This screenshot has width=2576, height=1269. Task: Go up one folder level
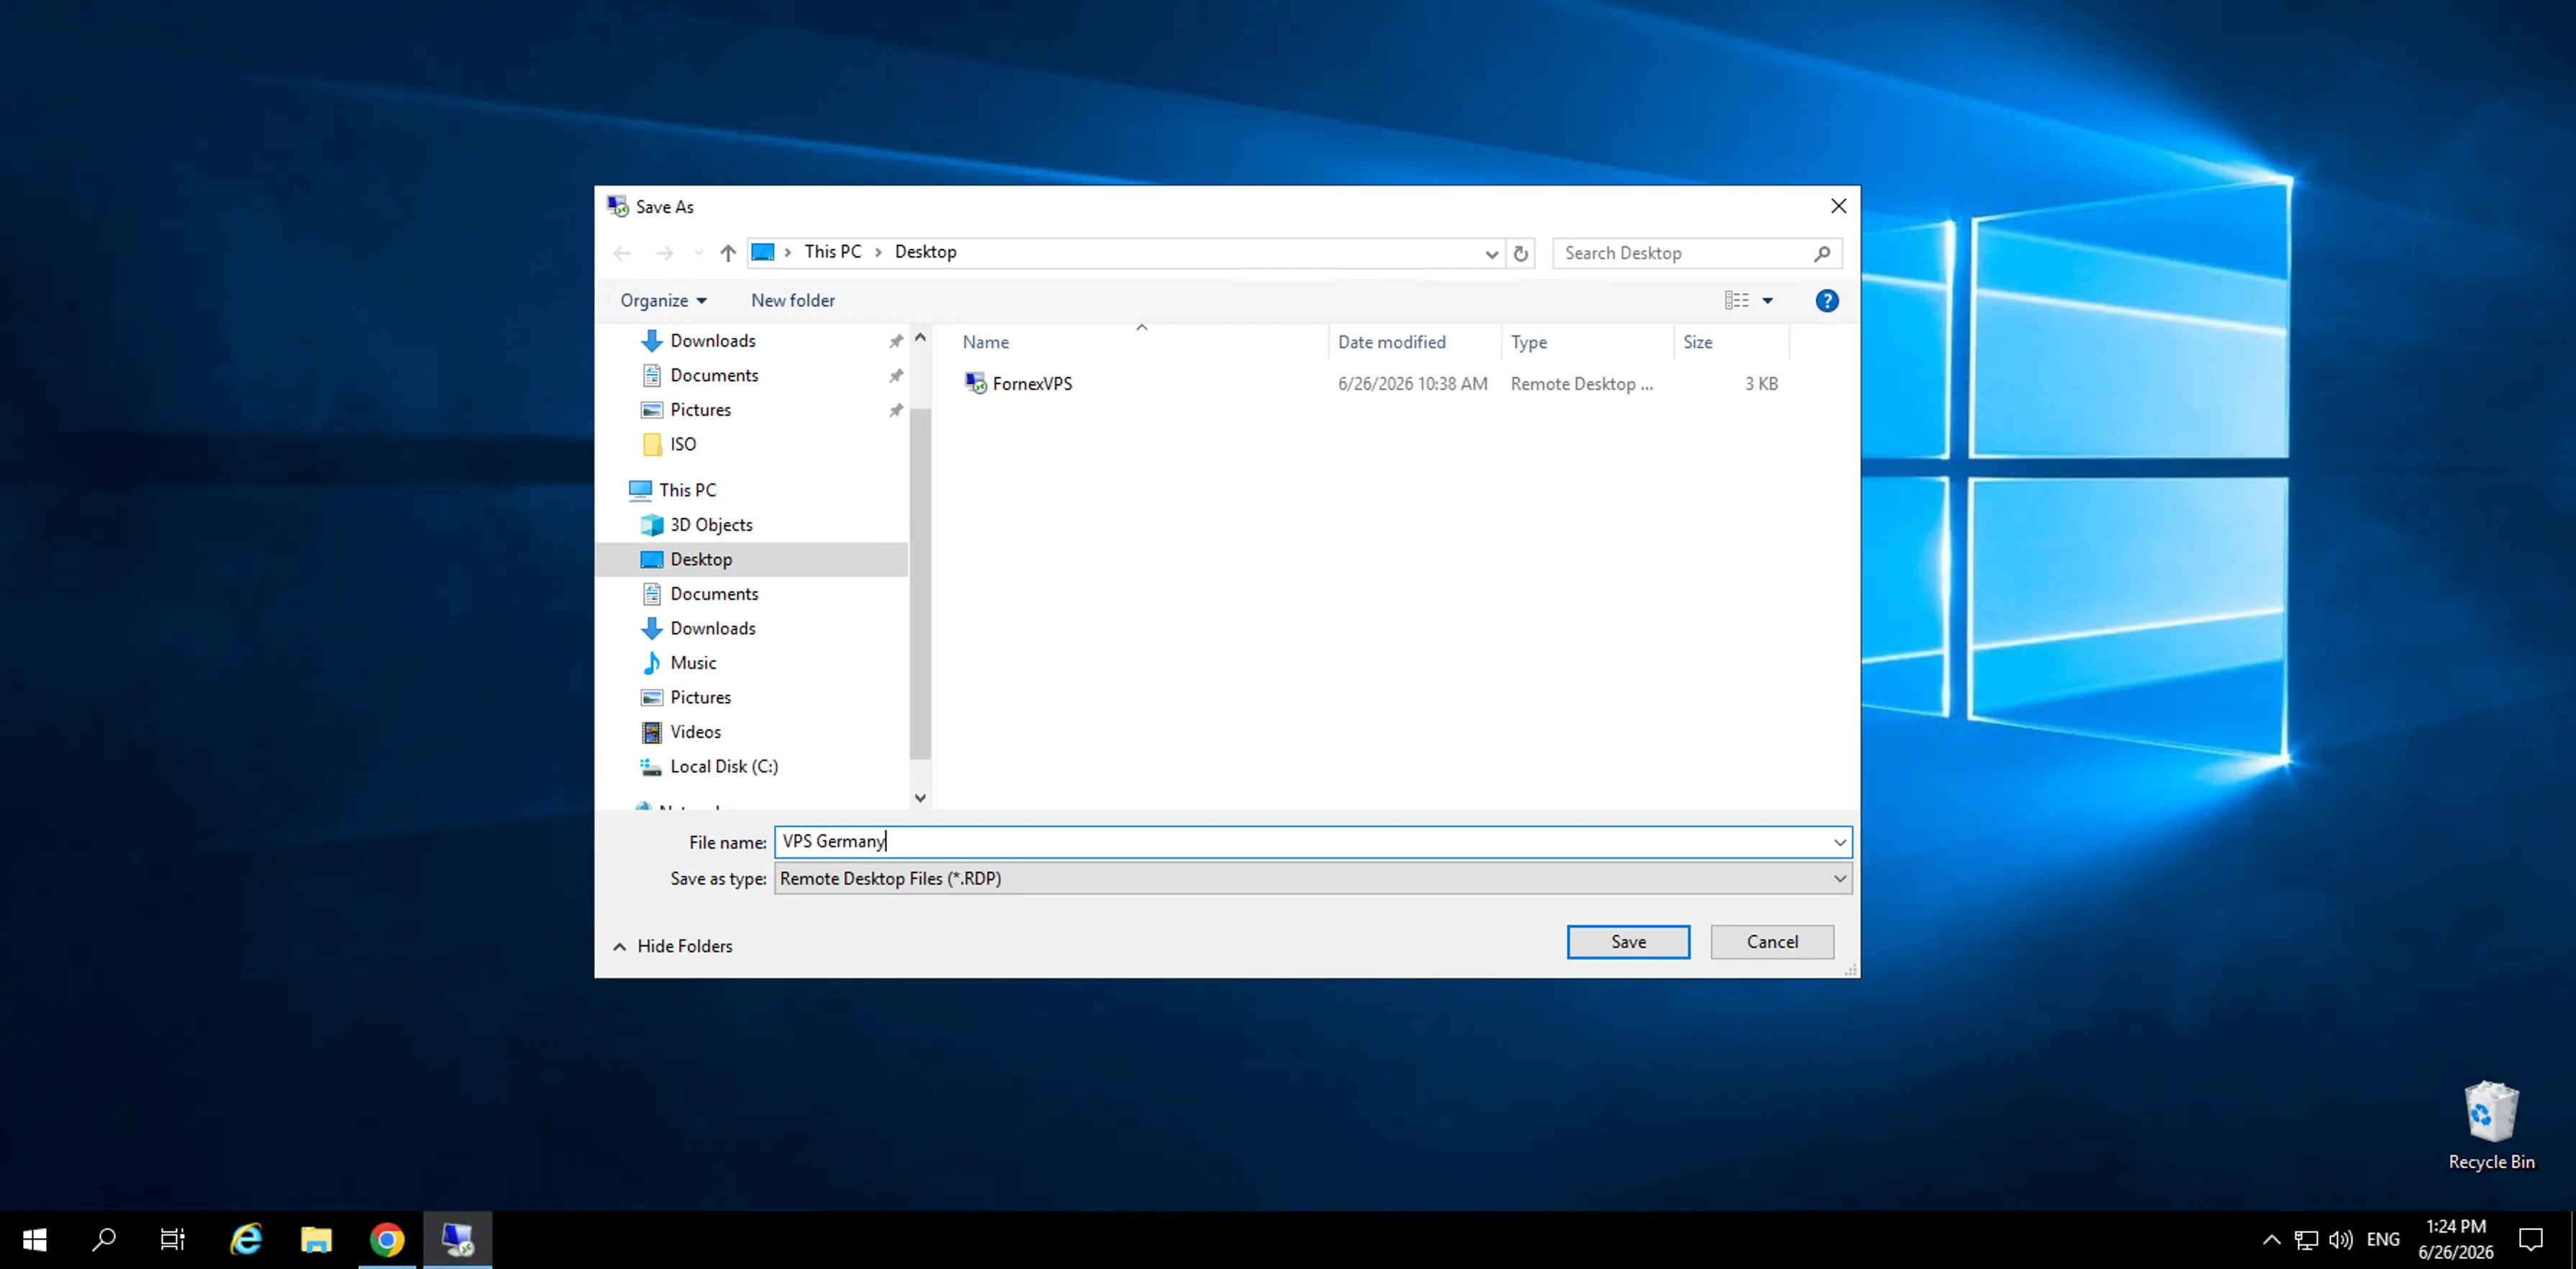click(728, 253)
